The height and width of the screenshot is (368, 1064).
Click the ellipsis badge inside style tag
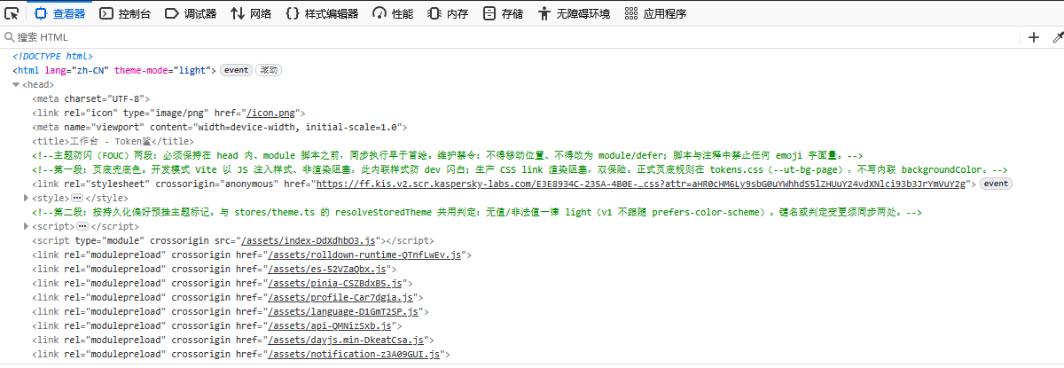tap(77, 198)
